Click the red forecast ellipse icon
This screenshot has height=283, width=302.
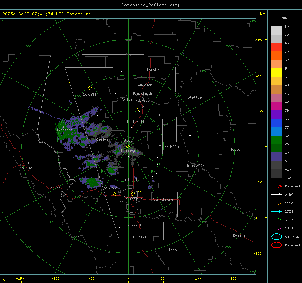click(276, 245)
